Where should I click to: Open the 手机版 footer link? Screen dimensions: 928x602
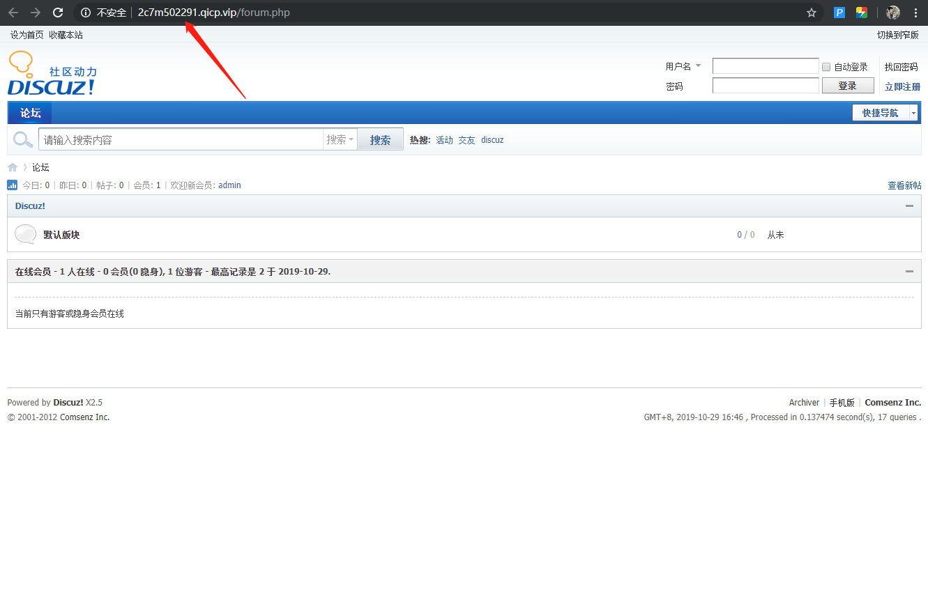(x=842, y=403)
